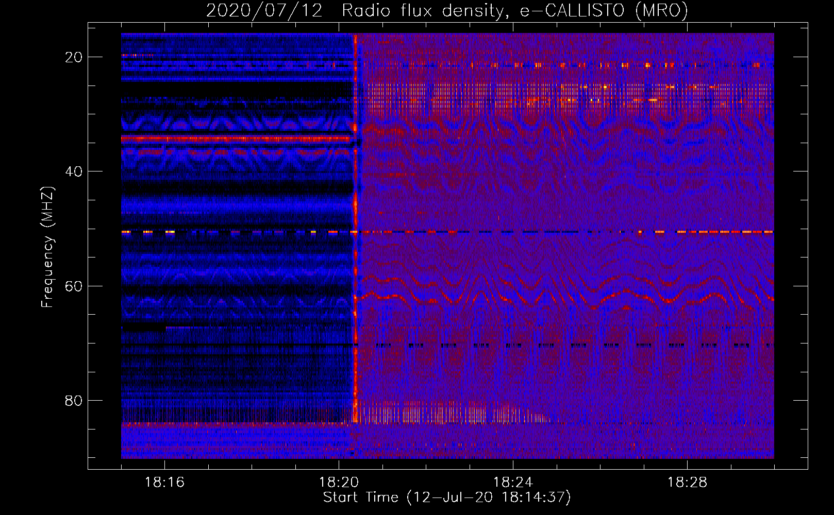Click the plot title '2020/07/12 Radio flux density, e-CALLISTO (MRO)'
The width and height of the screenshot is (834, 515).
[x=447, y=10]
